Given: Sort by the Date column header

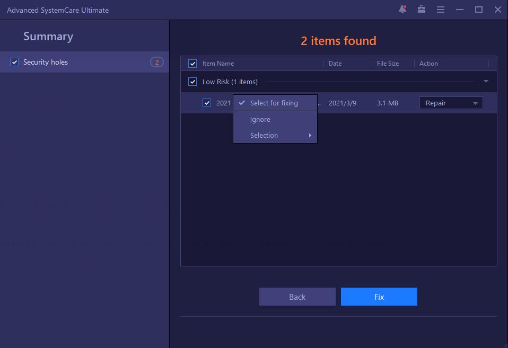Looking at the screenshot, I should pos(335,64).
